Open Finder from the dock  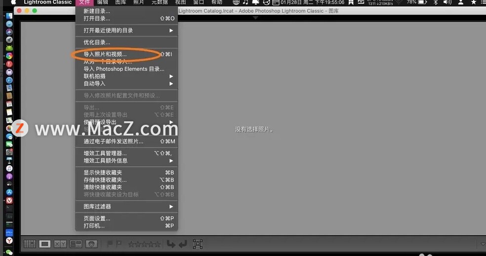(9, 15)
